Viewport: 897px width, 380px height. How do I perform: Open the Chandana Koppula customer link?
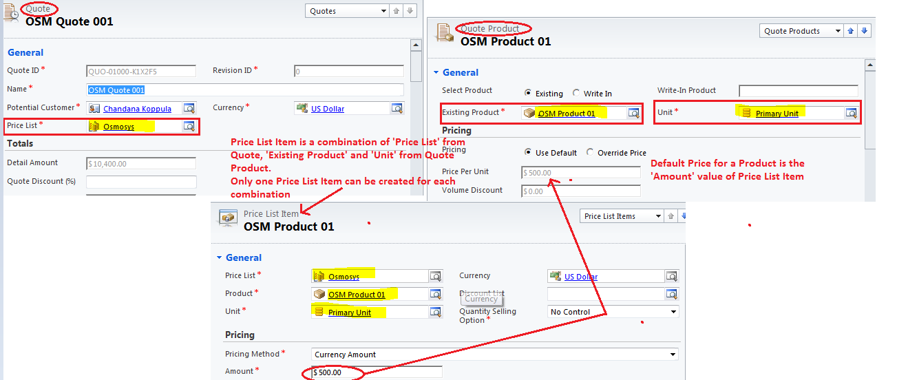coord(137,109)
